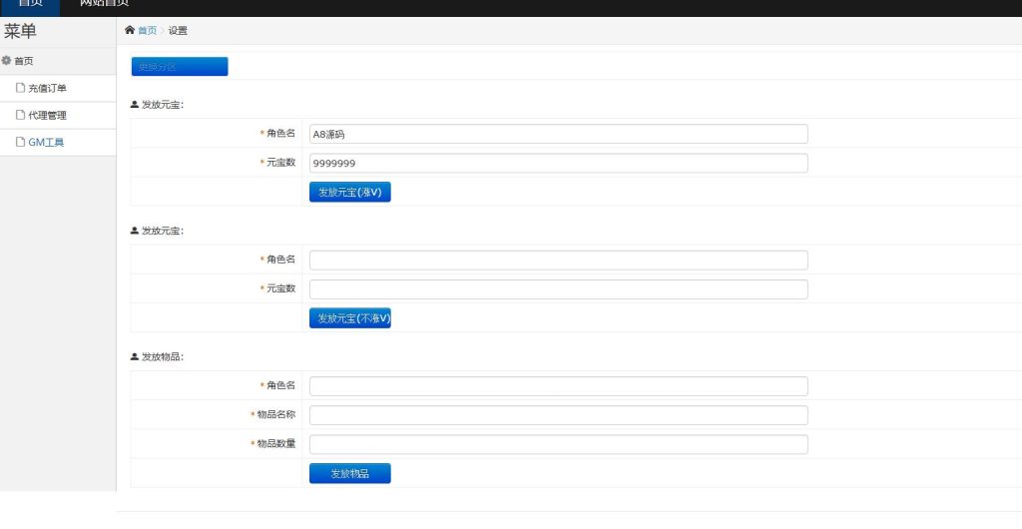Image resolution: width=1022 pixels, height=529 pixels.
Task: Click the 发放元宝(不涨V) button
Action: coord(350,318)
